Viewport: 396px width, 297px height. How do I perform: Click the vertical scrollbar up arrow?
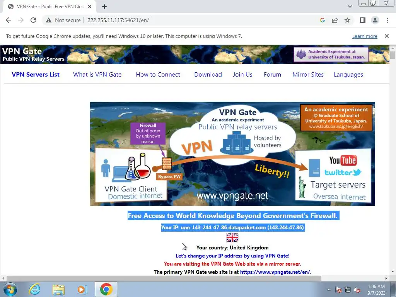tap(393, 48)
